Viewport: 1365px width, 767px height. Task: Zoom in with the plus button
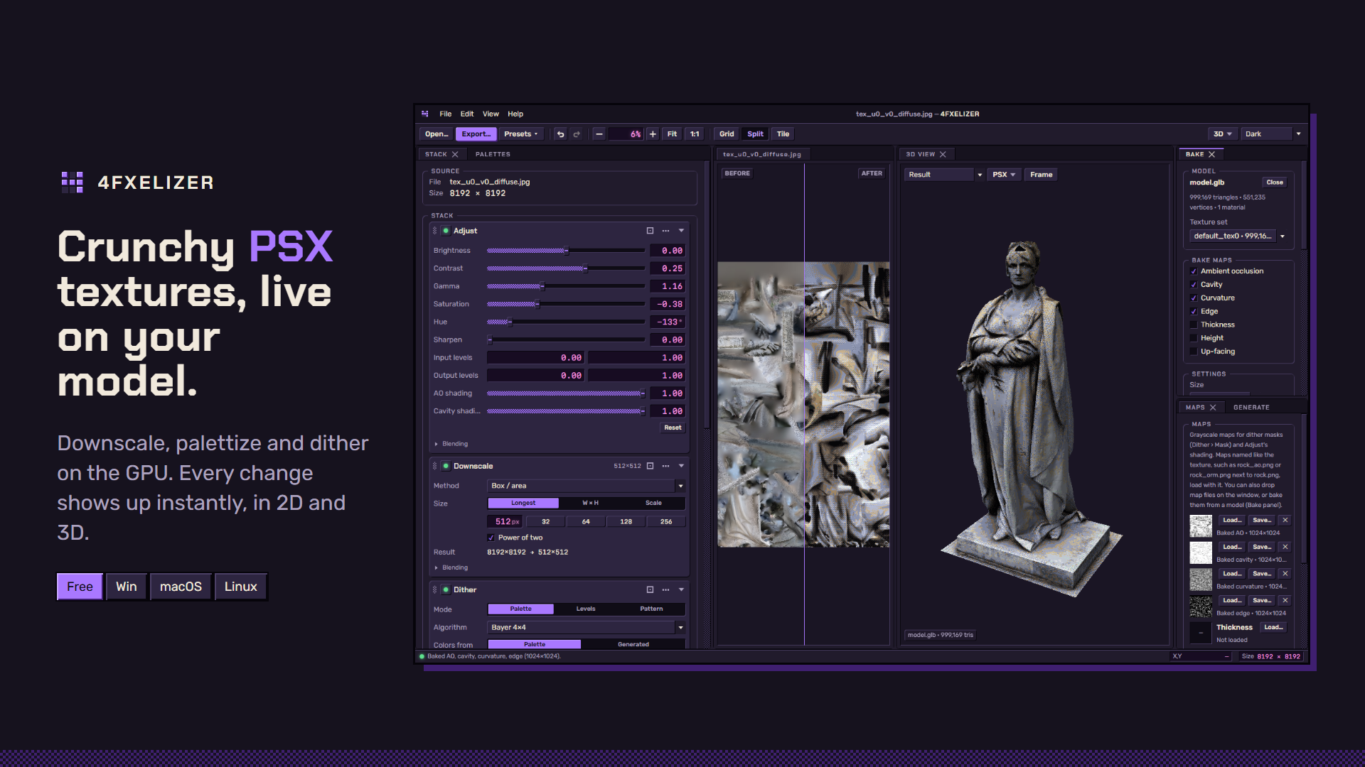pyautogui.click(x=653, y=134)
